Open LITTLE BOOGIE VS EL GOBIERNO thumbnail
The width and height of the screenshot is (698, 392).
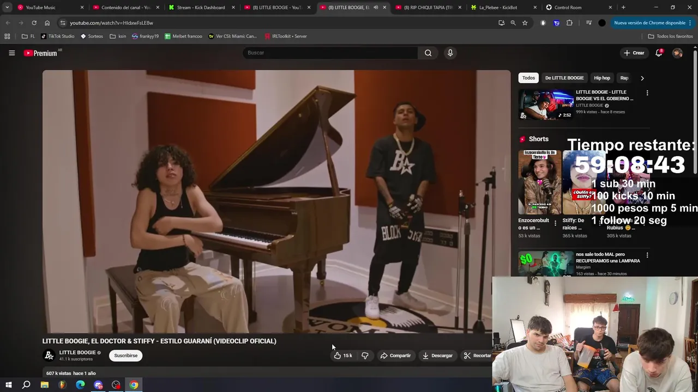click(x=546, y=105)
